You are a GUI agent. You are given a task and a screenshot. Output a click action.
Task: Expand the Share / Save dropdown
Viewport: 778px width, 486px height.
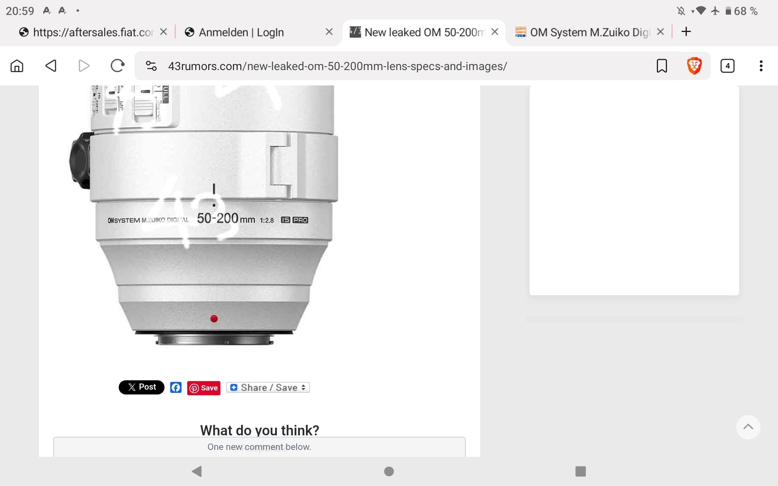pos(268,388)
